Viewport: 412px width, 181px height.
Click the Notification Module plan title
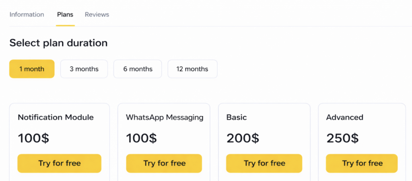tap(56, 118)
